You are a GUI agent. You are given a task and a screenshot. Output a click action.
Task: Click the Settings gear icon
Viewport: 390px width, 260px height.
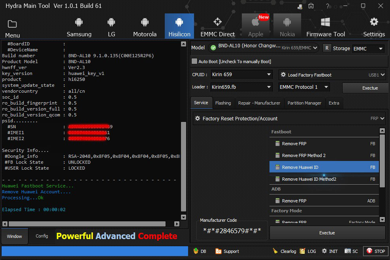(x=374, y=22)
